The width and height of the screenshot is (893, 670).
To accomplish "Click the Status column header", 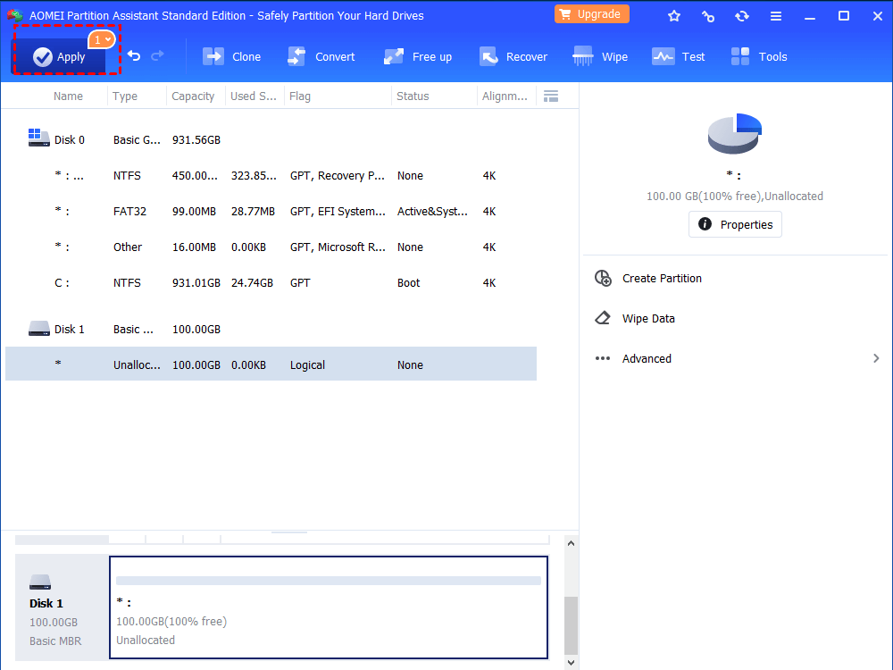I will click(413, 96).
